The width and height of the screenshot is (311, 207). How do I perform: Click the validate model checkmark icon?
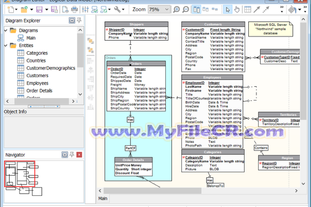(x=95, y=9)
